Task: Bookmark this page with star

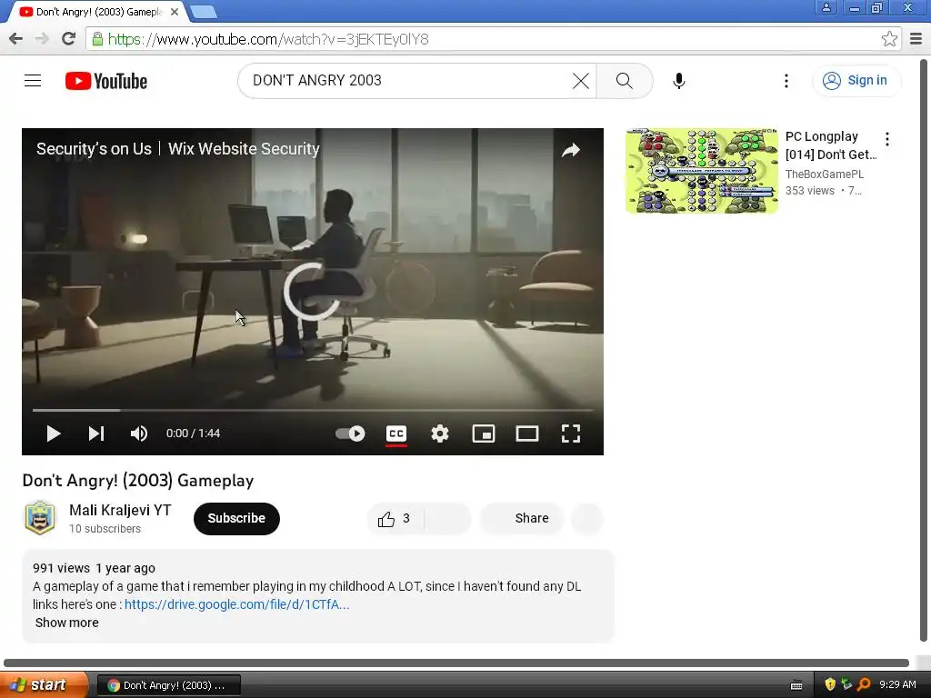Action: coord(889,39)
